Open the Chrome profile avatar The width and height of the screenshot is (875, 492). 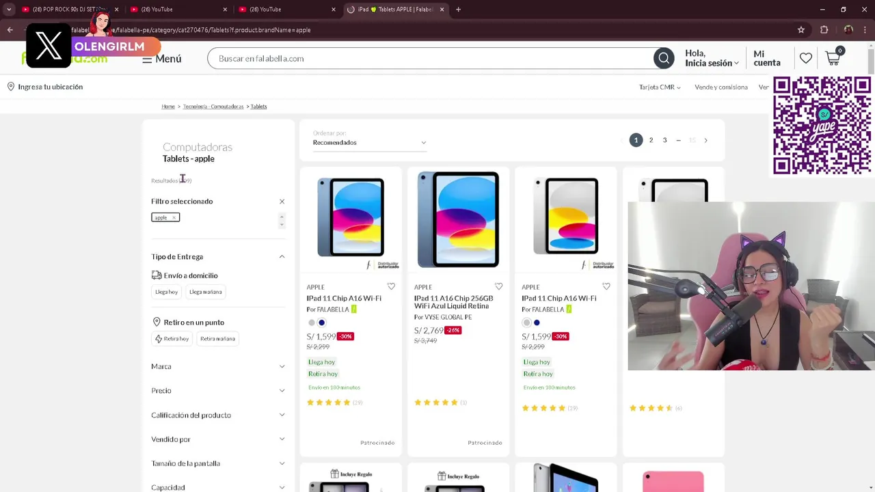pos(848,30)
